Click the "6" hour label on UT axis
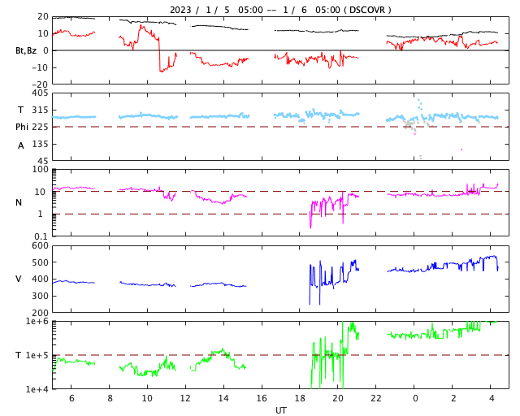This screenshot has height=416, width=520. pos(71,398)
